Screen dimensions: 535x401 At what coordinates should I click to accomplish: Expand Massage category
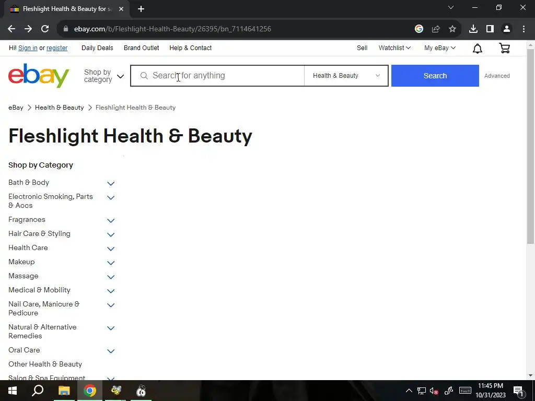point(111,277)
